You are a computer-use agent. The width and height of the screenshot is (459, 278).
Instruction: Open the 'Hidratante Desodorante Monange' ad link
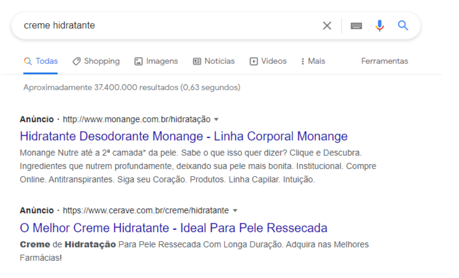184,136
